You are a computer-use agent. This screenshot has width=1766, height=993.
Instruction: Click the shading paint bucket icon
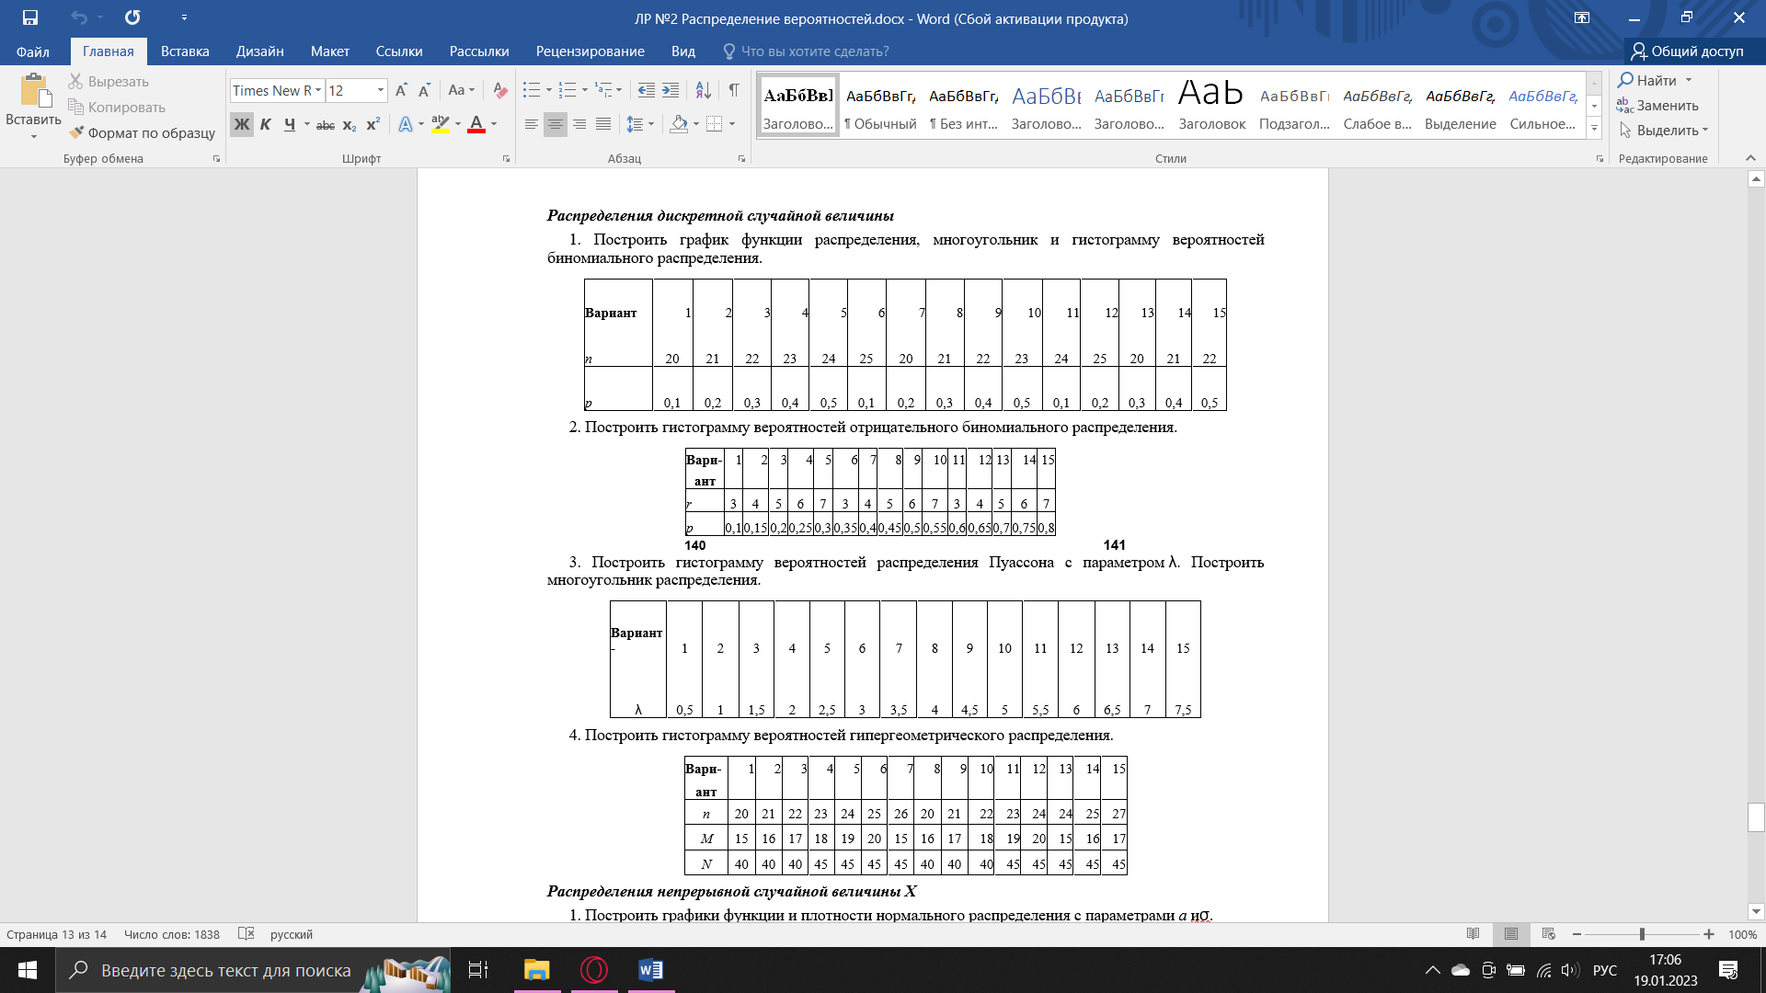(x=679, y=124)
